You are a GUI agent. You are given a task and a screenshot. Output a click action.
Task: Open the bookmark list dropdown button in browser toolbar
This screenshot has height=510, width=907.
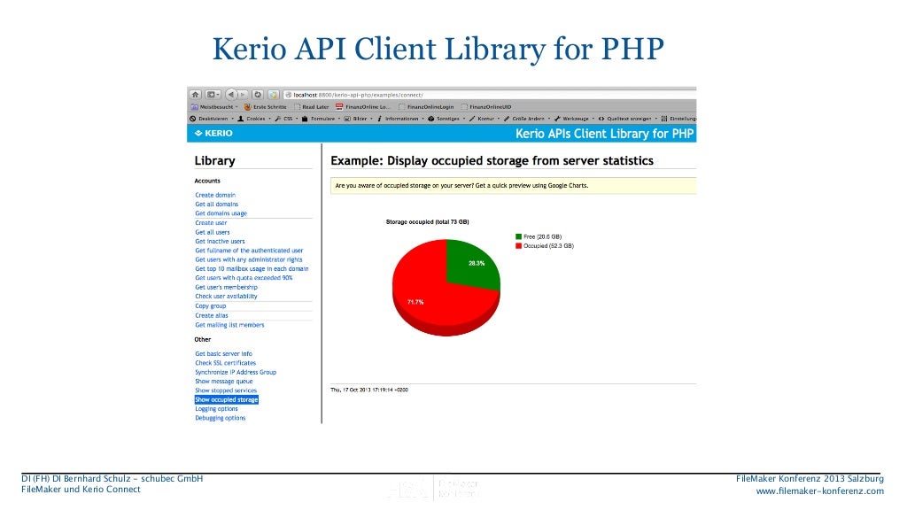[213, 94]
